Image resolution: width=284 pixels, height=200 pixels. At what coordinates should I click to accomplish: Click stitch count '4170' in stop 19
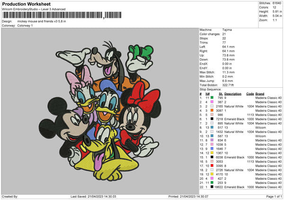219,175
